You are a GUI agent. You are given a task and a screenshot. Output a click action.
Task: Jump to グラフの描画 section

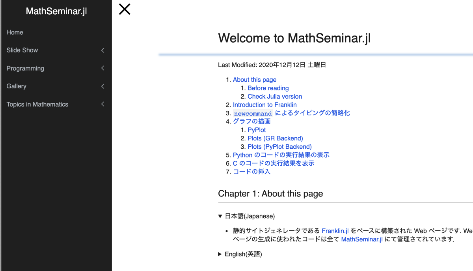[x=251, y=121]
